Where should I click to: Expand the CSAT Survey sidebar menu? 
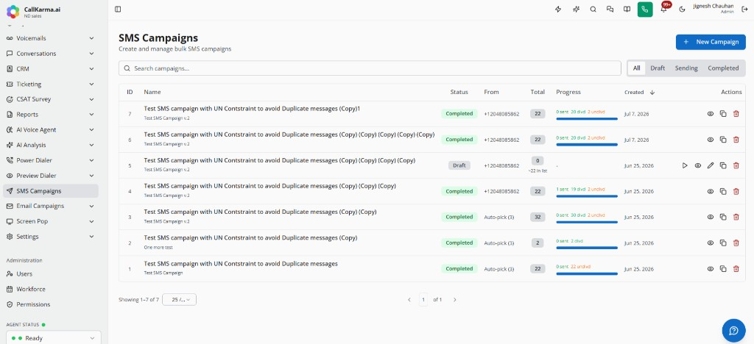(51, 99)
